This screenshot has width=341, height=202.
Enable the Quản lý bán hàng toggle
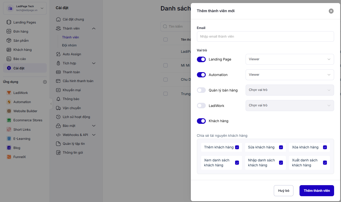[201, 90]
